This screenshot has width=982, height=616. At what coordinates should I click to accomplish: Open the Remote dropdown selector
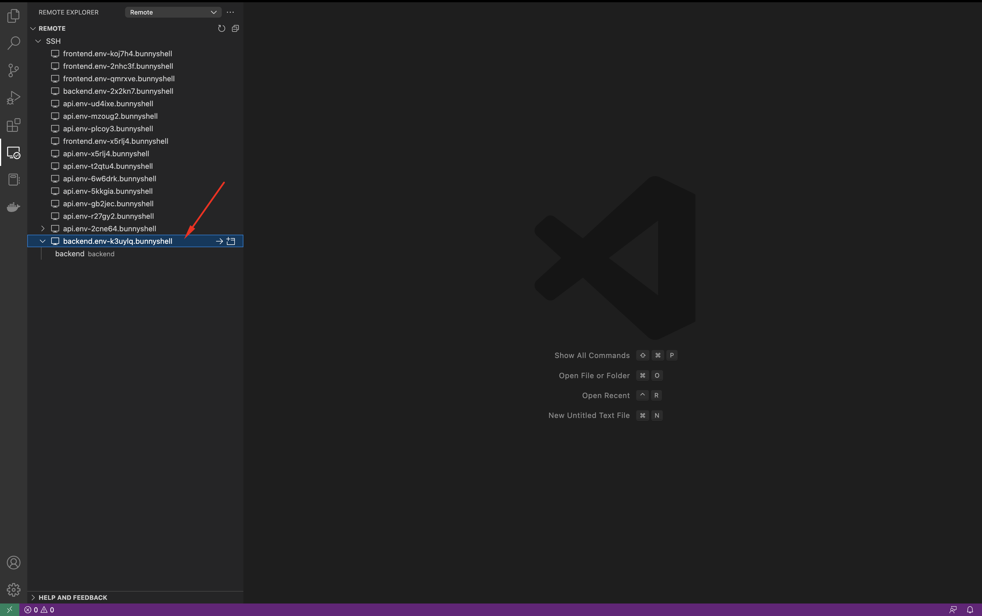173,12
